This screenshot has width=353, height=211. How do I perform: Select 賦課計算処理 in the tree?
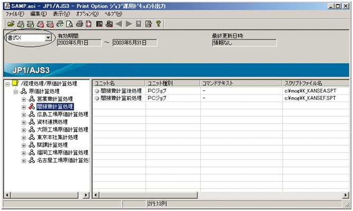52,145
